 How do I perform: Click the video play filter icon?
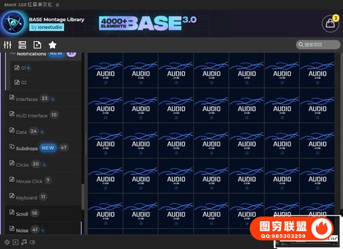point(15,242)
